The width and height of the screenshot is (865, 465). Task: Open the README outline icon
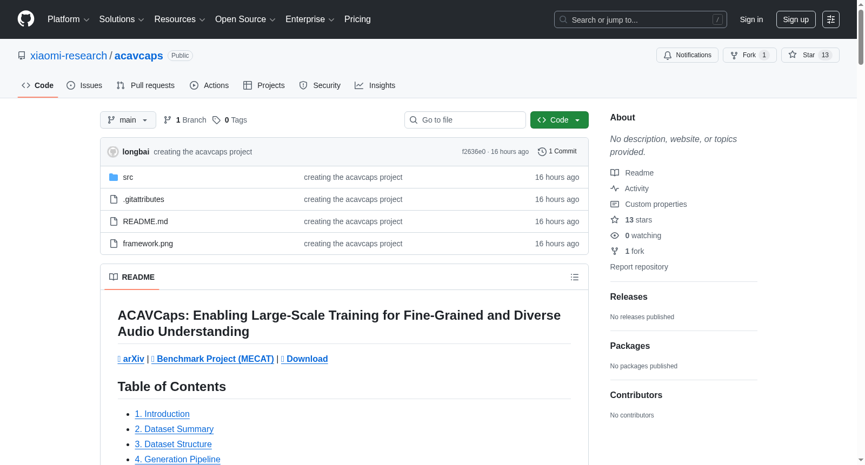point(575,277)
